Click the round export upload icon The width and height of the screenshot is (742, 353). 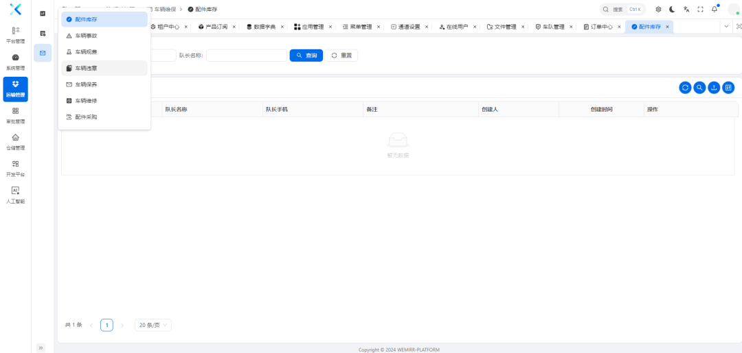[x=714, y=88]
